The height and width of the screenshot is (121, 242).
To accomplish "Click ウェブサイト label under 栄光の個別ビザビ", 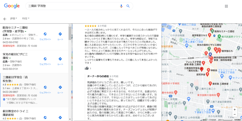I will 45,64.
